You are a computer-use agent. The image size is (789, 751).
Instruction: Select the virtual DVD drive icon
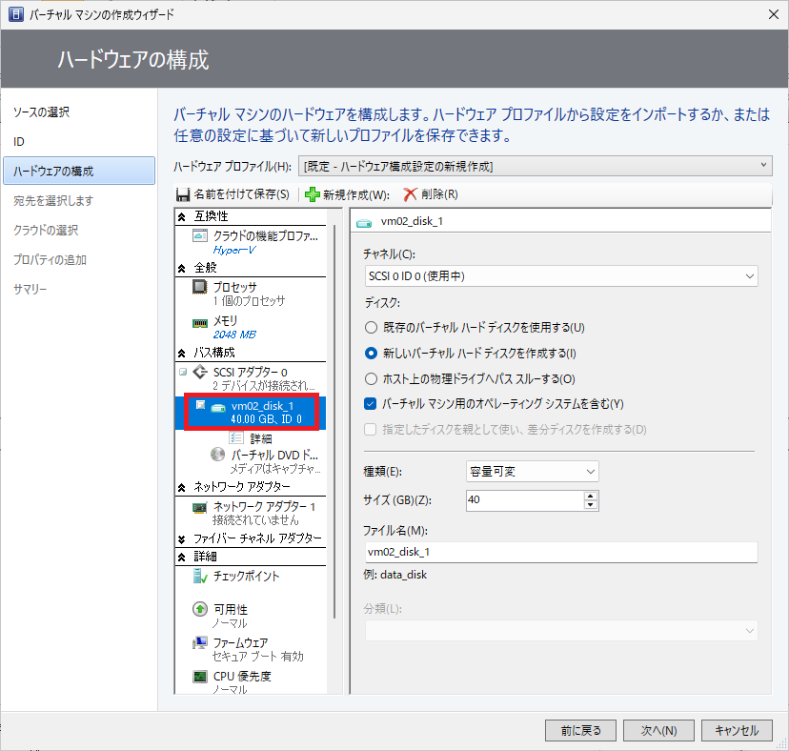click(217, 455)
